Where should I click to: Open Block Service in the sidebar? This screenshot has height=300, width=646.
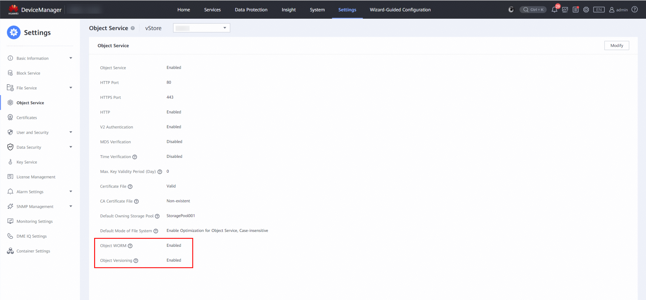28,73
